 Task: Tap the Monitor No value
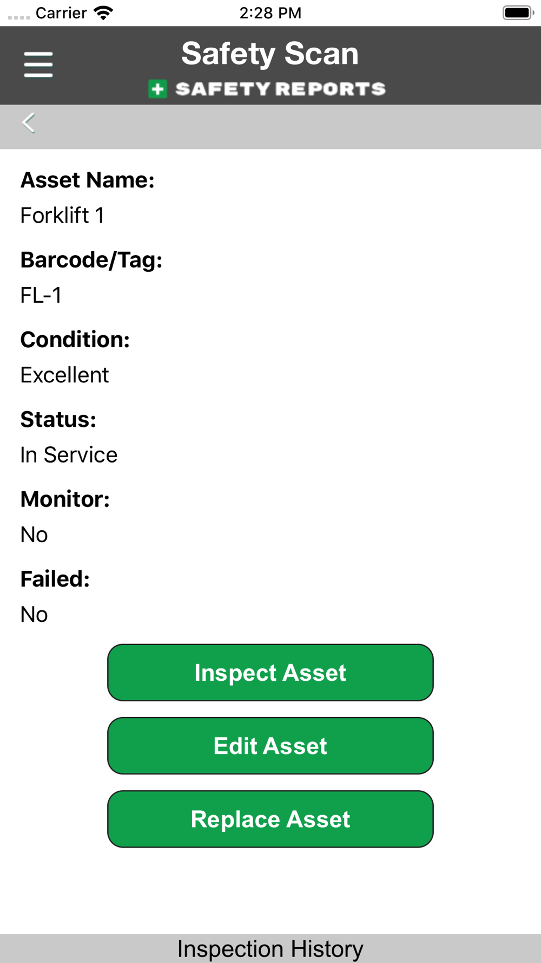point(34,535)
